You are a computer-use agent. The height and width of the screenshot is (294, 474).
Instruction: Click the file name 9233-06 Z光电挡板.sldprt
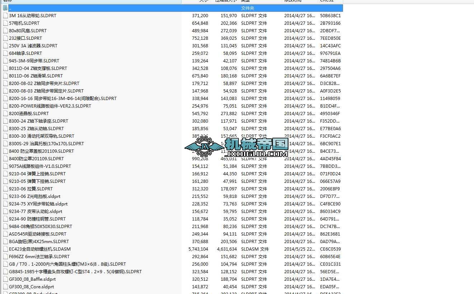click(35, 196)
